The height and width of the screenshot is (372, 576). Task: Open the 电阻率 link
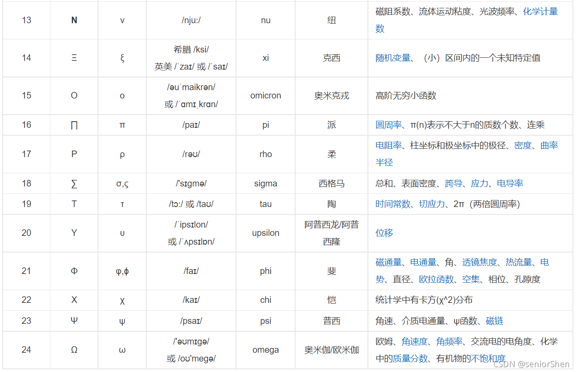point(389,145)
